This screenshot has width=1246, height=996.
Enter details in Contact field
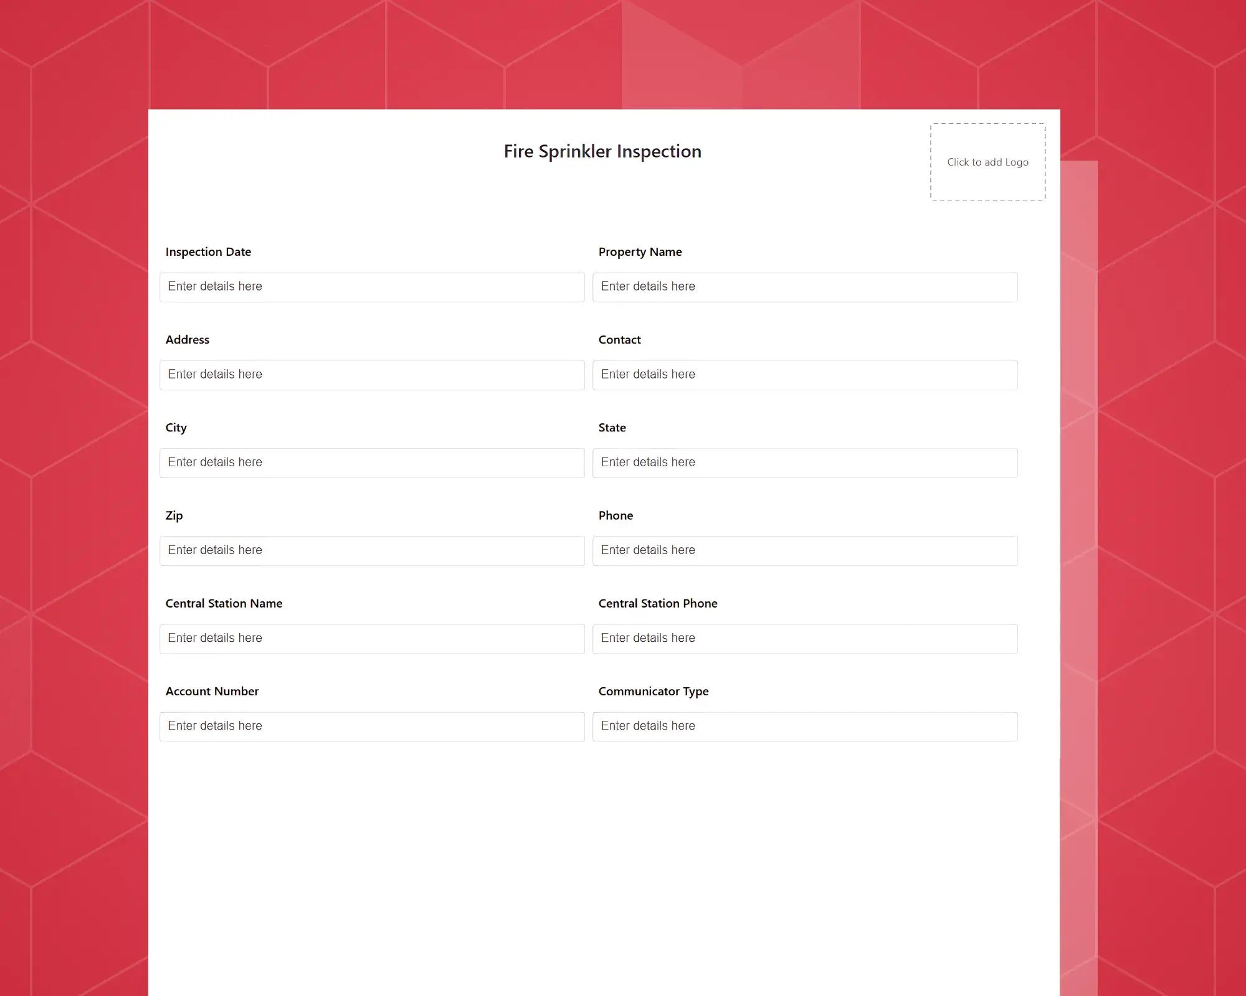coord(806,374)
